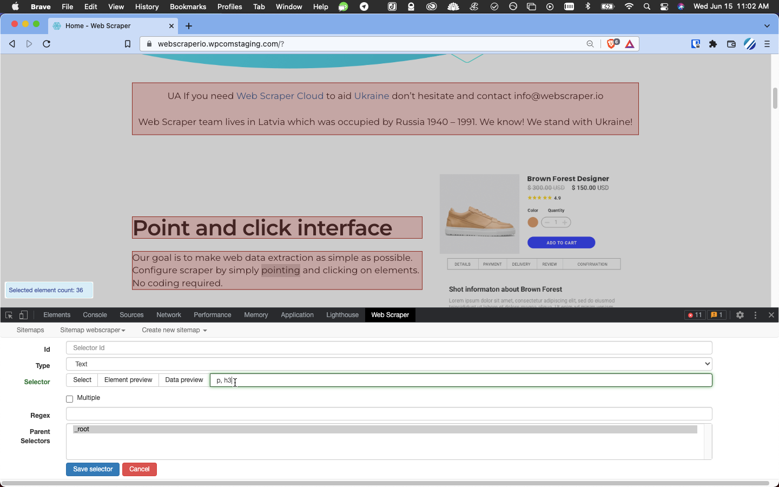Click the Save selector button
This screenshot has height=487, width=779.
tap(93, 469)
